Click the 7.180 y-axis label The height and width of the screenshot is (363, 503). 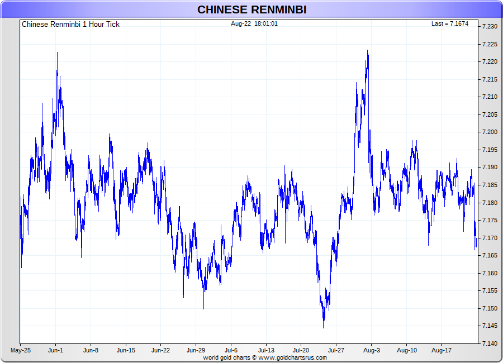[x=490, y=203]
